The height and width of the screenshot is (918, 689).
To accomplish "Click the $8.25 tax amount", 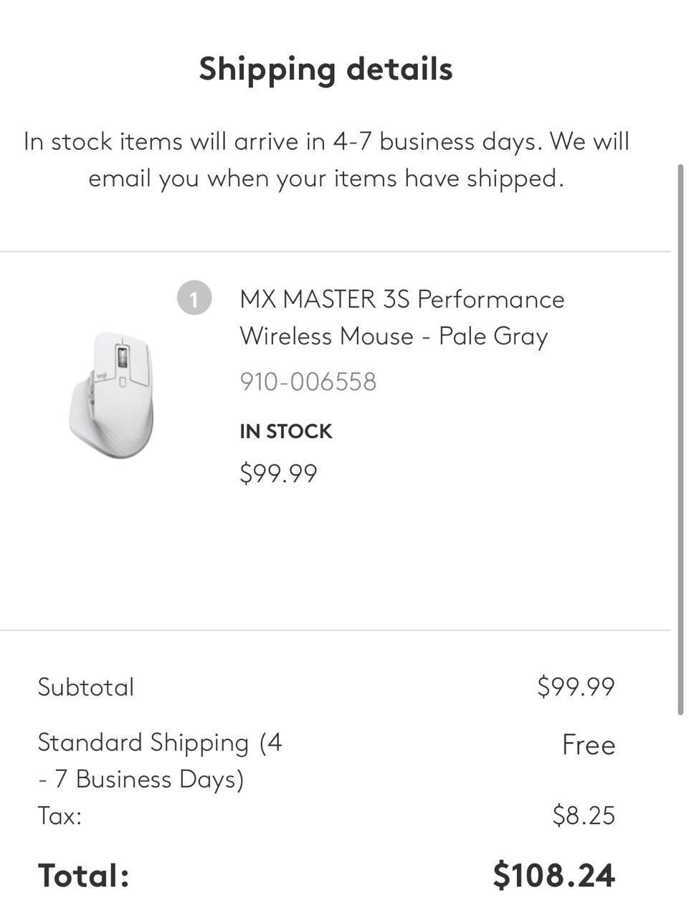I will (x=584, y=815).
